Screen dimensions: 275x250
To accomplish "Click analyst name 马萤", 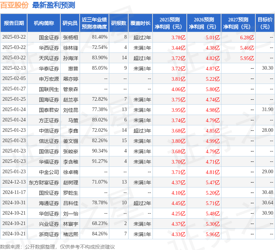I will pyautogui.click(x=73, y=120).
